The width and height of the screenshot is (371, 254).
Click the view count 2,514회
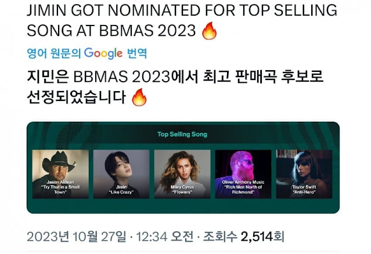pyautogui.click(x=262, y=236)
